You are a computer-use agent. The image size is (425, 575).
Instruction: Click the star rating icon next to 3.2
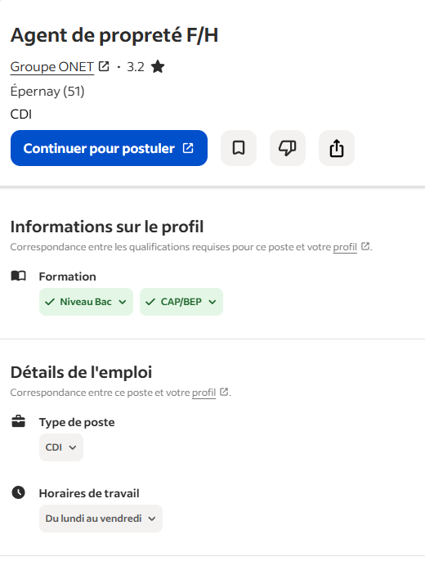click(158, 67)
